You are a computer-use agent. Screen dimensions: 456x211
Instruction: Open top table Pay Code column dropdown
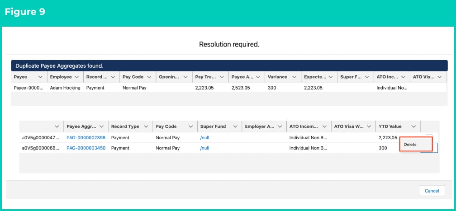pyautogui.click(x=149, y=77)
